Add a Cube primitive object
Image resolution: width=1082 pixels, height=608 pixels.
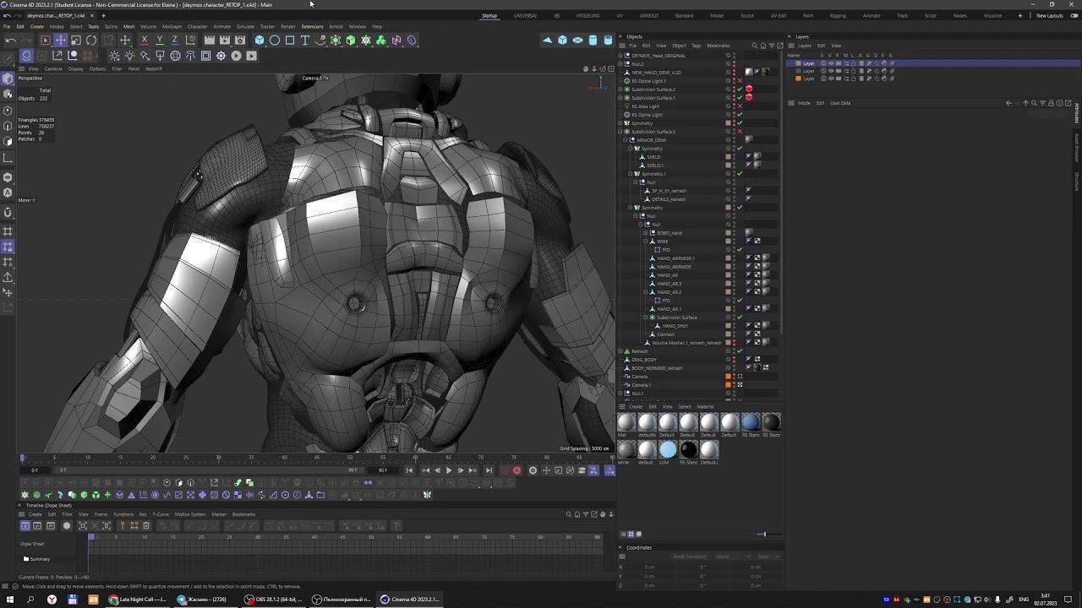[260, 41]
